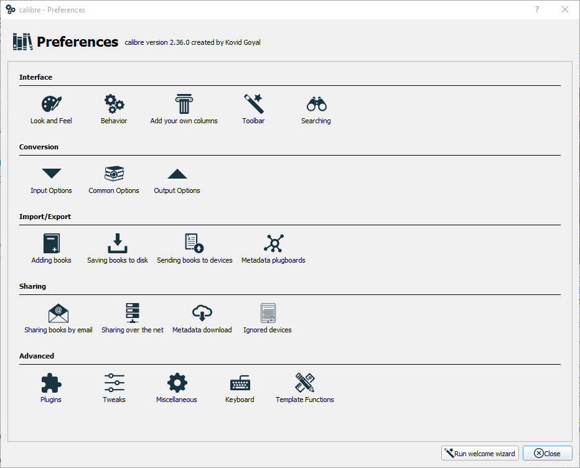Select Input Options conversion icon
The width and height of the screenshot is (580, 468).
[x=51, y=174]
